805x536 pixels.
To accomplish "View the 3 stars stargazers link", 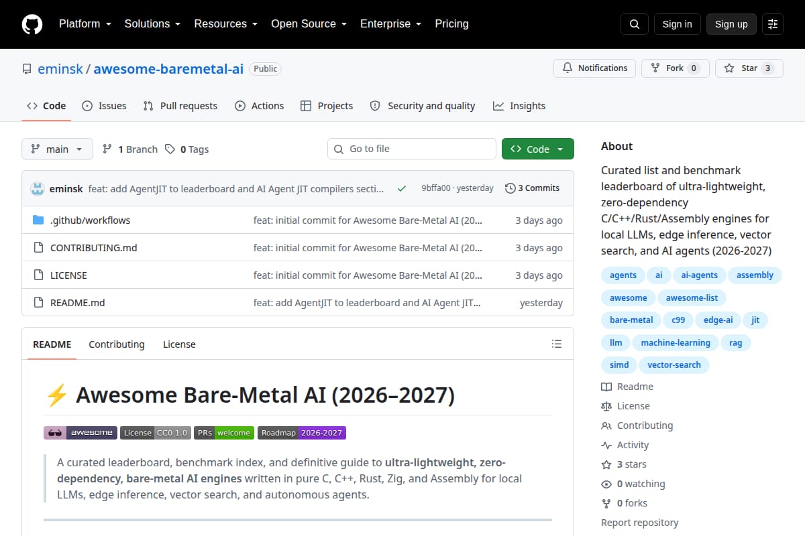I will pos(624,464).
